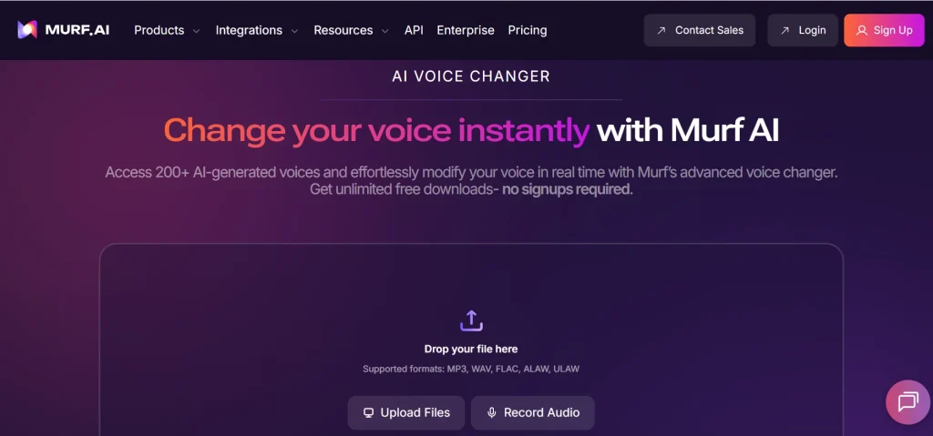Click the Contact Sales text label
Image resolution: width=933 pixels, height=436 pixels.
pos(709,30)
